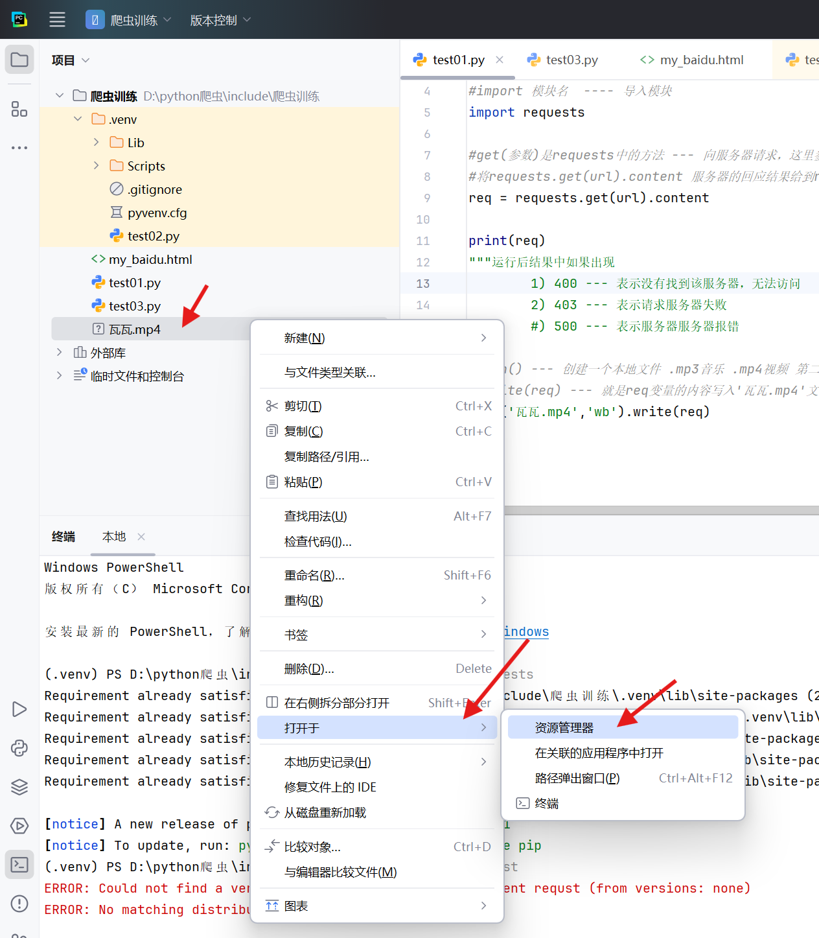Open the Run tool window
The image size is (819, 938).
point(19,709)
